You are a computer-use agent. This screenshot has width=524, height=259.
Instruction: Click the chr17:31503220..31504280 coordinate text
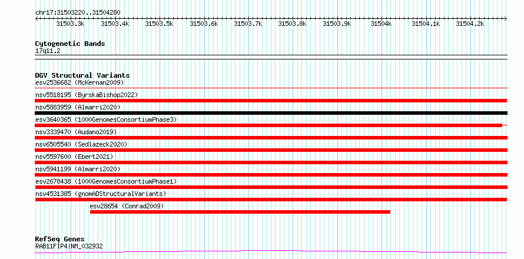pyautogui.click(x=78, y=13)
